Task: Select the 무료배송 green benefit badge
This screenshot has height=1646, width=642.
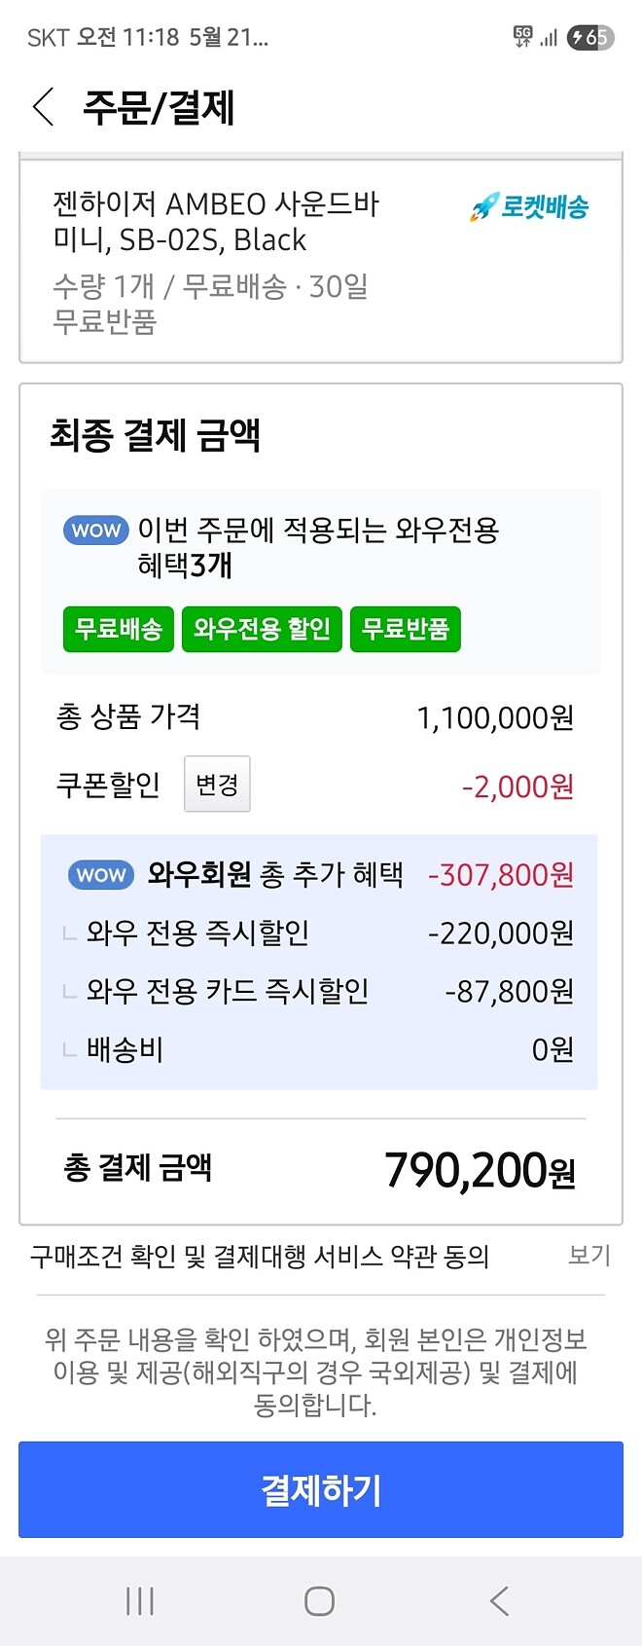Action: pyautogui.click(x=118, y=630)
